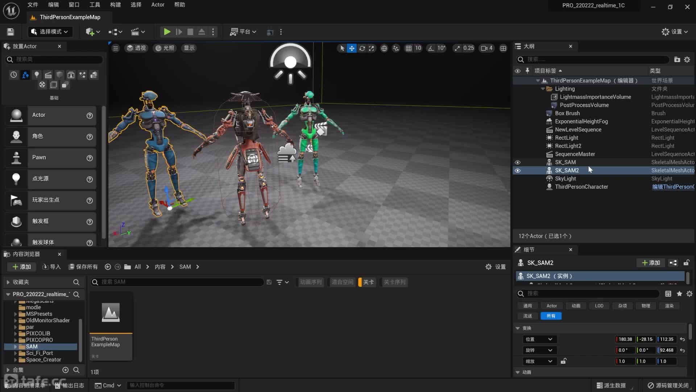This screenshot has height=392, width=696.
Task: Open 编辑ThirdPersonCharacter blueprint link
Action: click(x=673, y=187)
